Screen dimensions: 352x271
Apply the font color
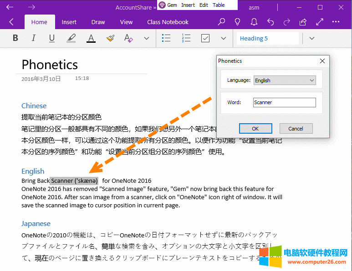[x=91, y=38]
